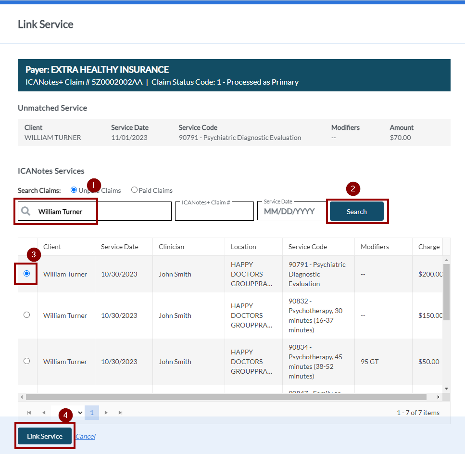Open the page size dropdown in pager
Image resolution: width=465 pixels, height=454 pixels.
pos(79,413)
